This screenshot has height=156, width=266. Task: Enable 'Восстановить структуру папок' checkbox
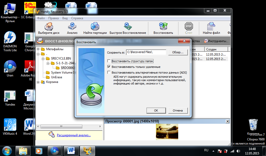coord(109,61)
